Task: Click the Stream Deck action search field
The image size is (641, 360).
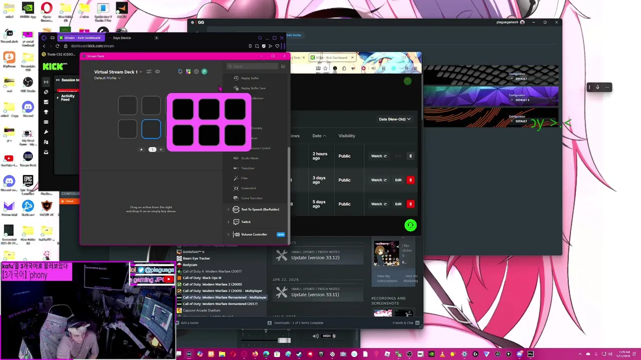Action: tap(252, 66)
